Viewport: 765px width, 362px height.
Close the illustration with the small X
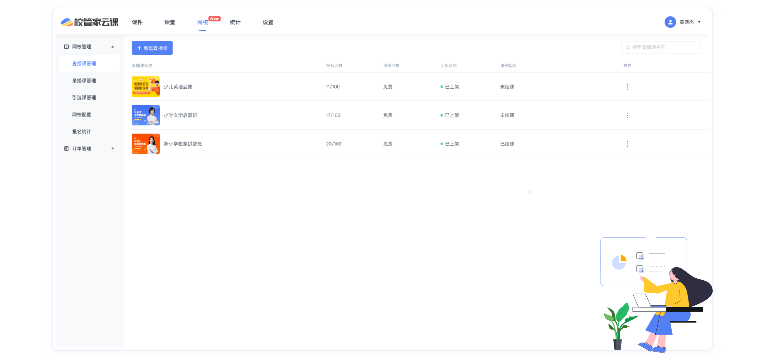(530, 192)
